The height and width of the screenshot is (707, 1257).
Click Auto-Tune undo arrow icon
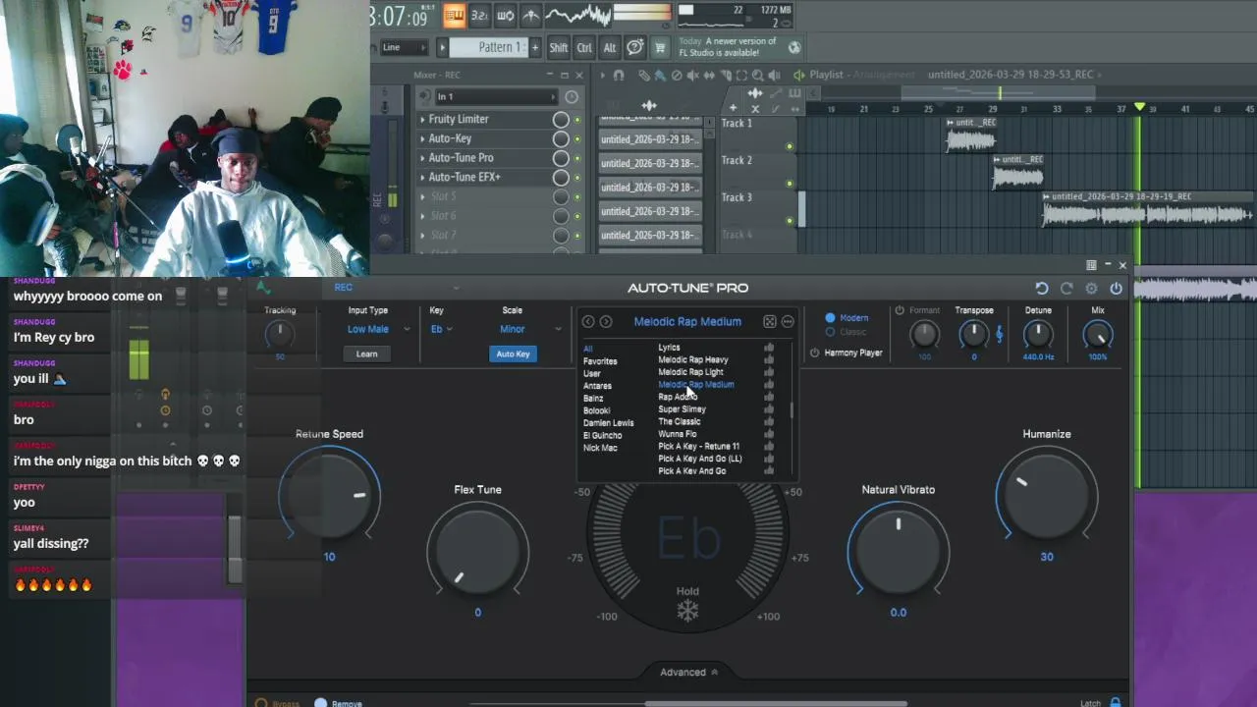tap(1042, 289)
